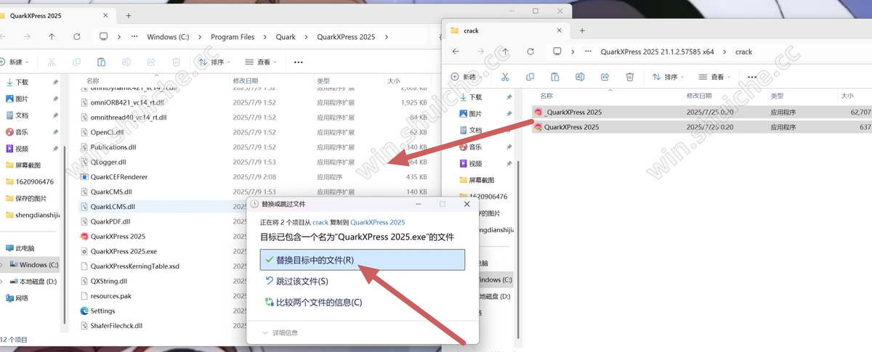Expand chevron after QuarkXPress 2025 breadcrumb

[x=386, y=36]
